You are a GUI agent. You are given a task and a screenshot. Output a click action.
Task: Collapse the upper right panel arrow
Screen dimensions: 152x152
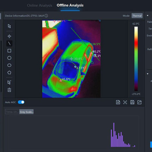pyautogui.click(x=147, y=16)
